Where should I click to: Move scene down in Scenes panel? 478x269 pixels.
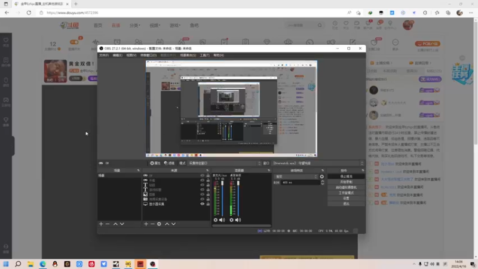coord(122,224)
